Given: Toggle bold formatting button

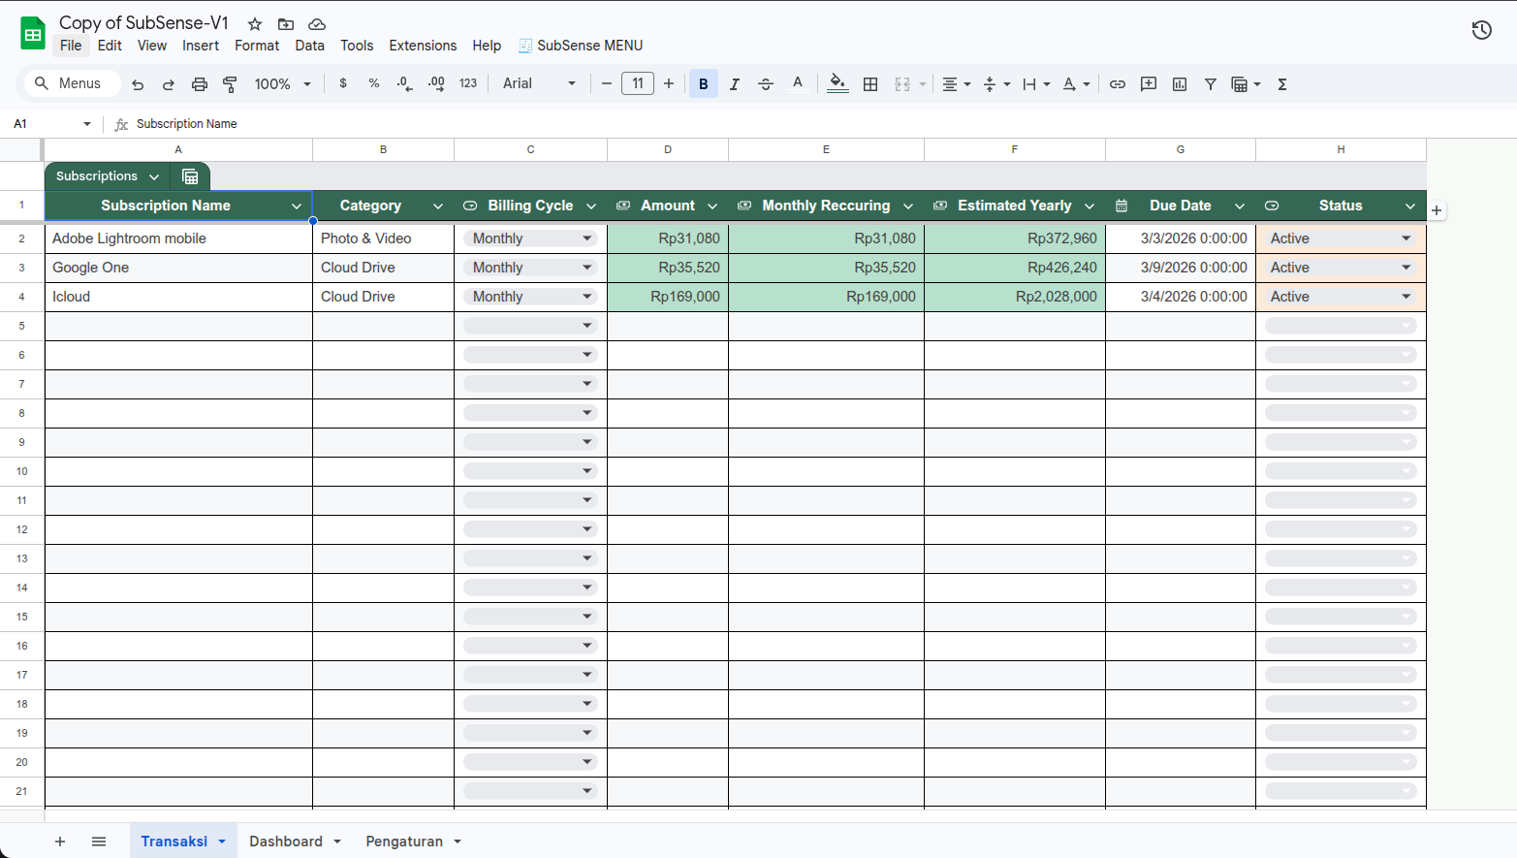Looking at the screenshot, I should coord(704,84).
